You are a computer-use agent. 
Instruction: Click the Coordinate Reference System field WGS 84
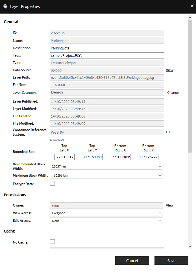click(107, 132)
